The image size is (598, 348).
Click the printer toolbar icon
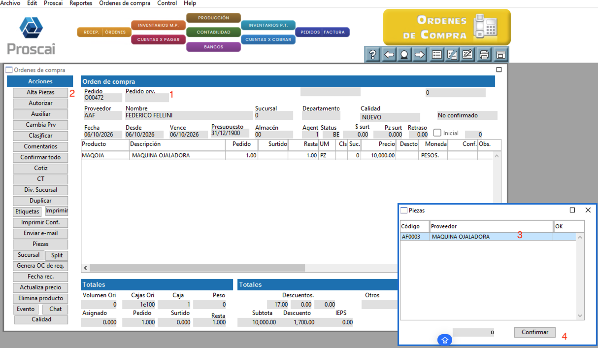click(484, 55)
